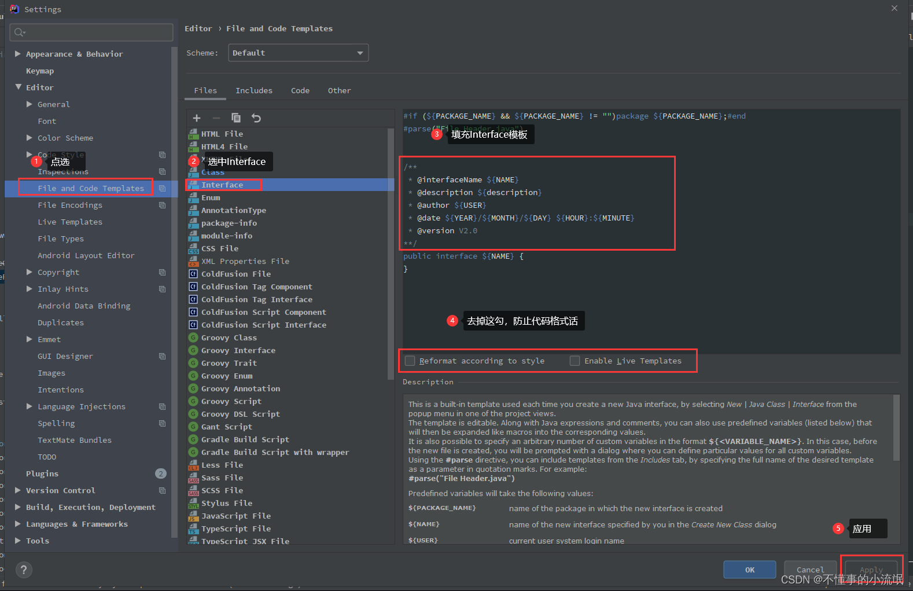Switch to the Code tab
Screen dimensions: 913x591
[x=300, y=91]
